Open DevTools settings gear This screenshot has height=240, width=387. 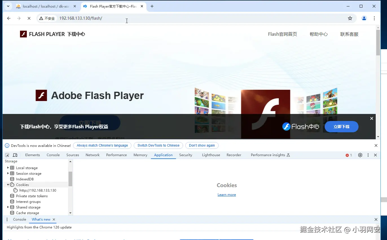click(360, 155)
